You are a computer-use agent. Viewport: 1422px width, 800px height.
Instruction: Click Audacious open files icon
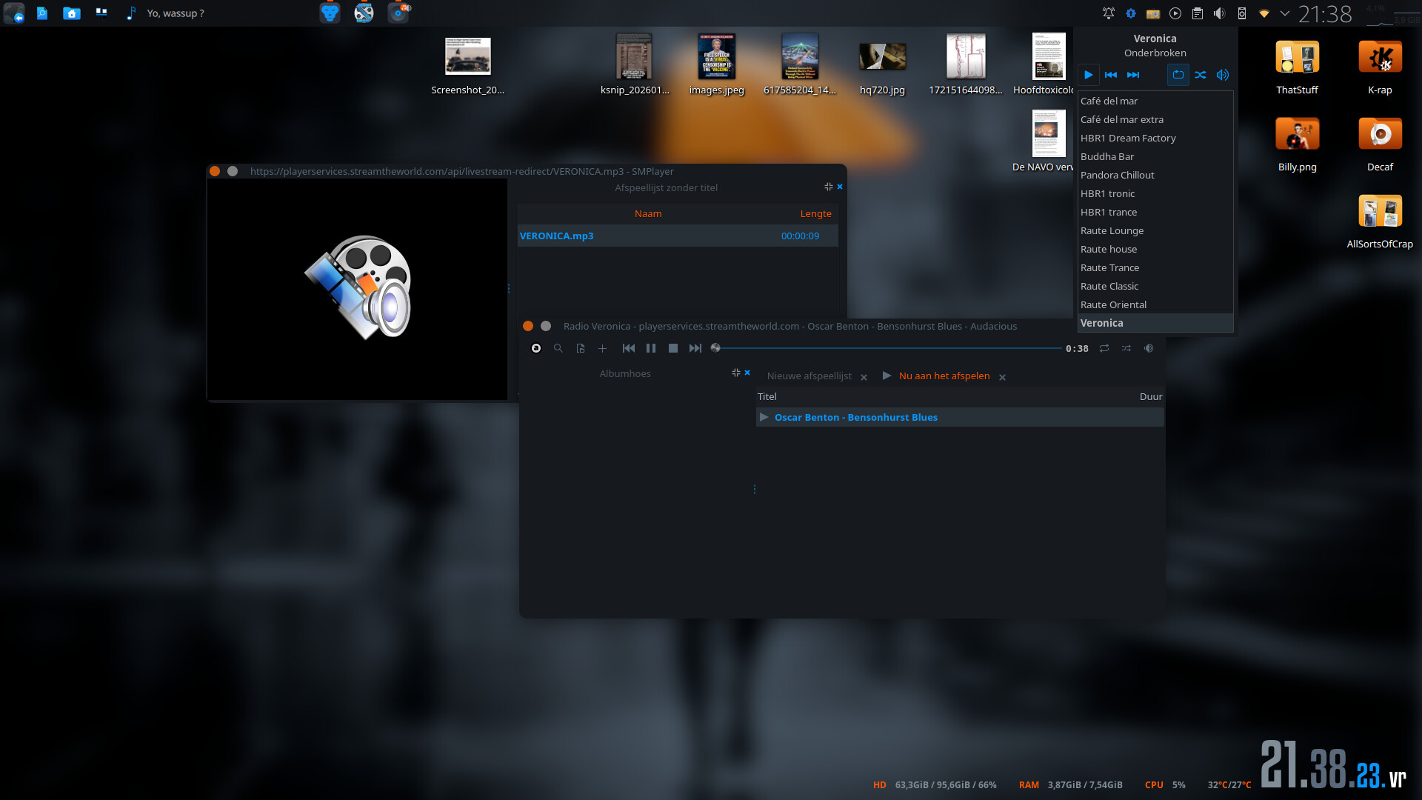[x=581, y=348]
